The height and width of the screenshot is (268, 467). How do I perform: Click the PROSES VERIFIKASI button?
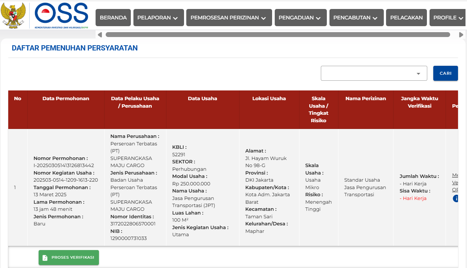click(x=69, y=258)
